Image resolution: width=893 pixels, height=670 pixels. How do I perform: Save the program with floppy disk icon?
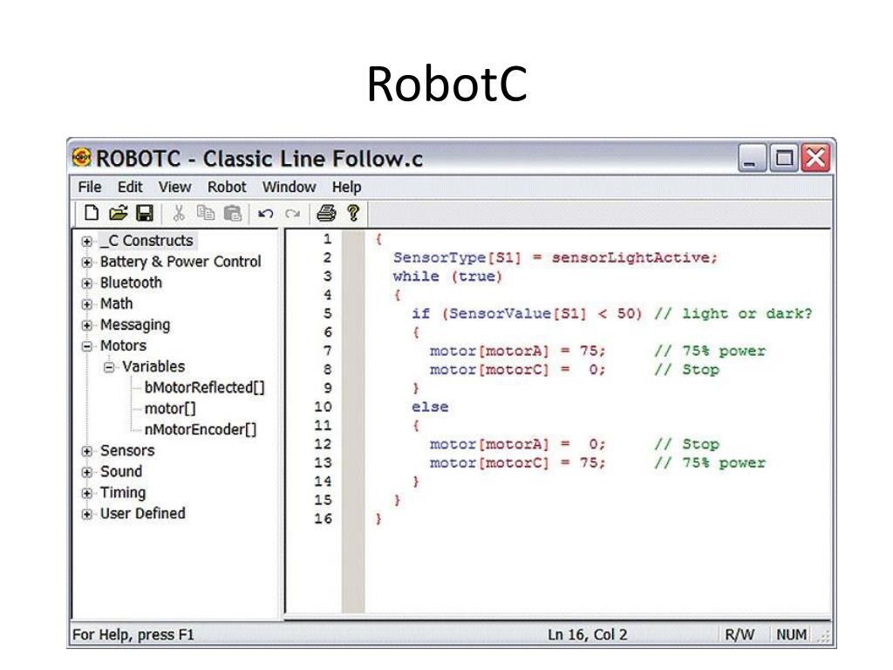[x=145, y=213]
